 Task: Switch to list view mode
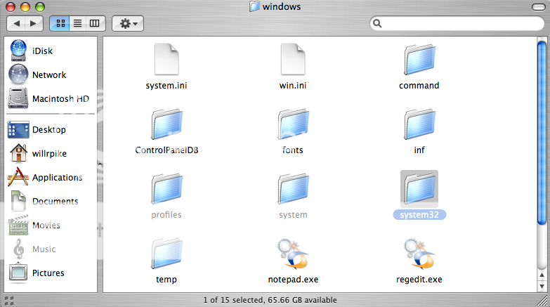tap(77, 23)
